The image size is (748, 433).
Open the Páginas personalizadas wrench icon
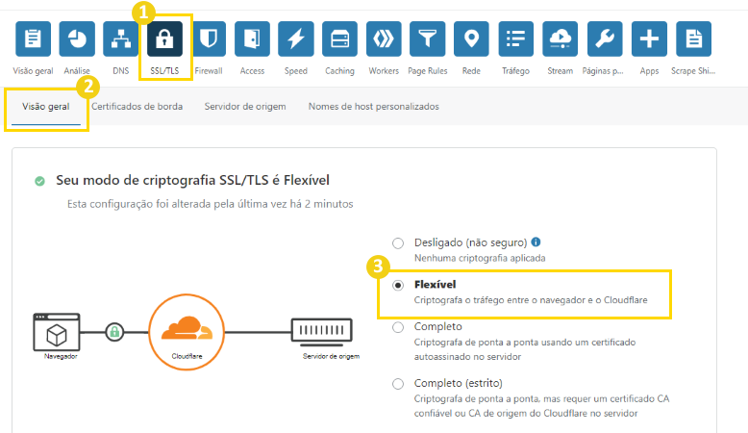tap(605, 38)
